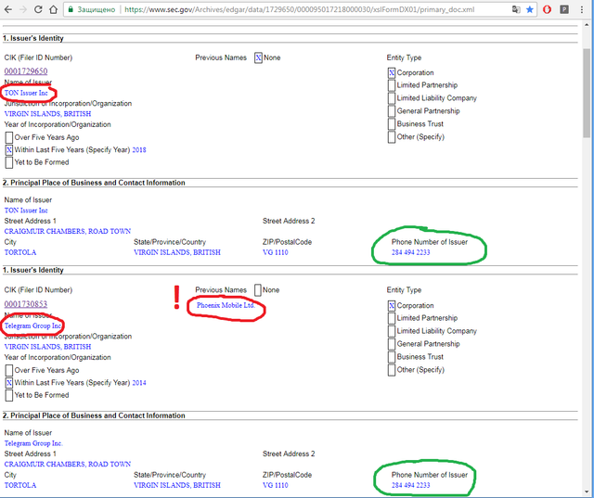Screen dimensions: 594x498
Task: Check Business Trust in TON Issuer section
Action: (x=392, y=124)
